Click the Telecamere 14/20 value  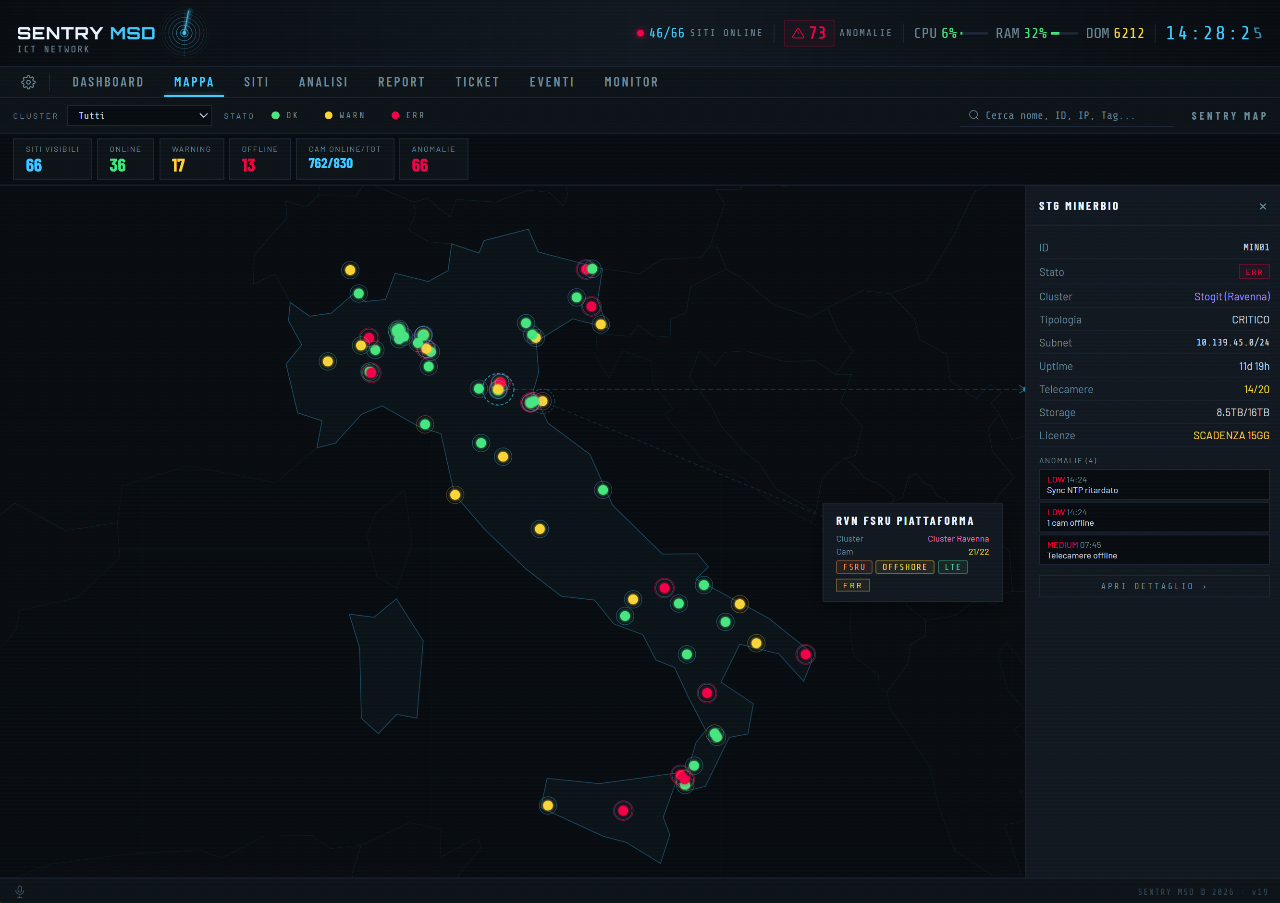[1256, 389]
